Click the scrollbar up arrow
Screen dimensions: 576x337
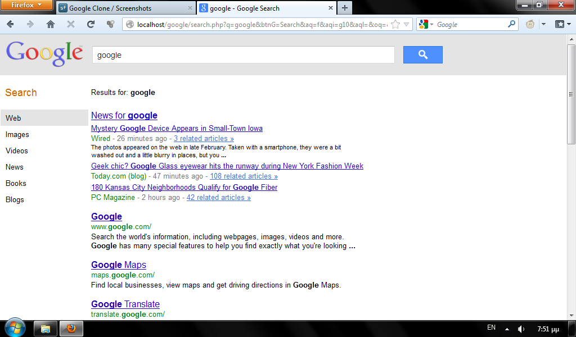point(571,39)
